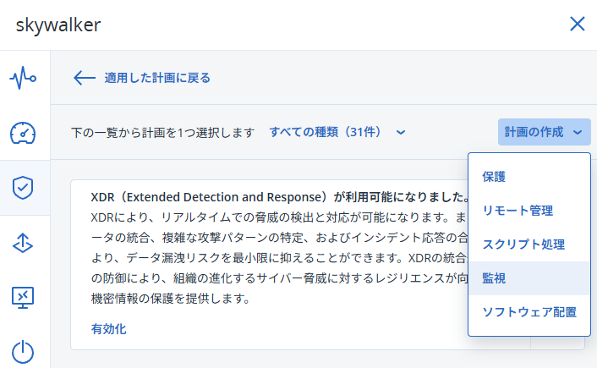The height and width of the screenshot is (368, 597).
Task: Go back via 適用した計画に戻る link
Action: pyautogui.click(x=157, y=78)
